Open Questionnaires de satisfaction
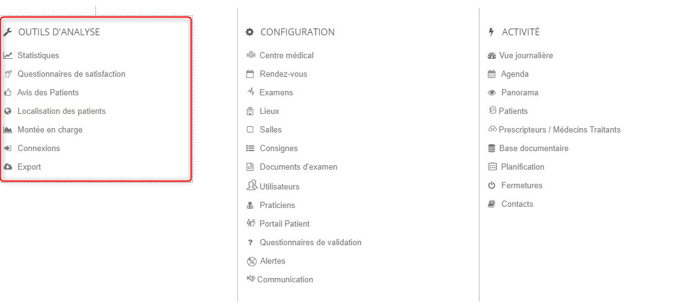This screenshot has height=304, width=697. tap(71, 74)
